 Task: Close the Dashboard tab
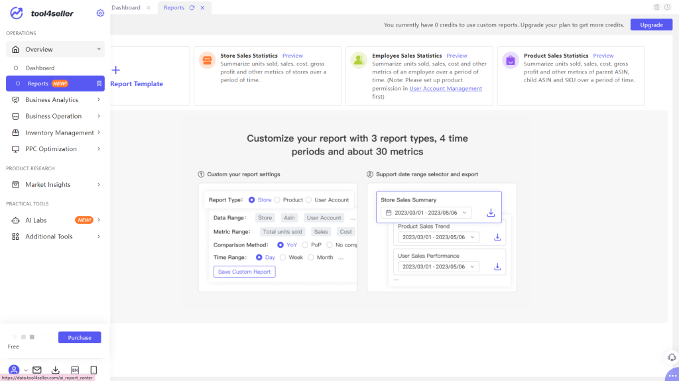148,8
